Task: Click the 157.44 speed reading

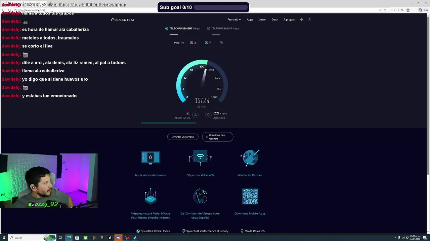Action: tap(202, 100)
